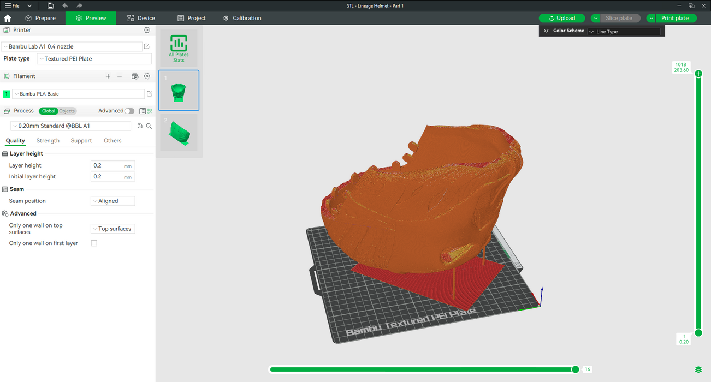
Task: Open the Plate type dropdown
Action: click(94, 59)
